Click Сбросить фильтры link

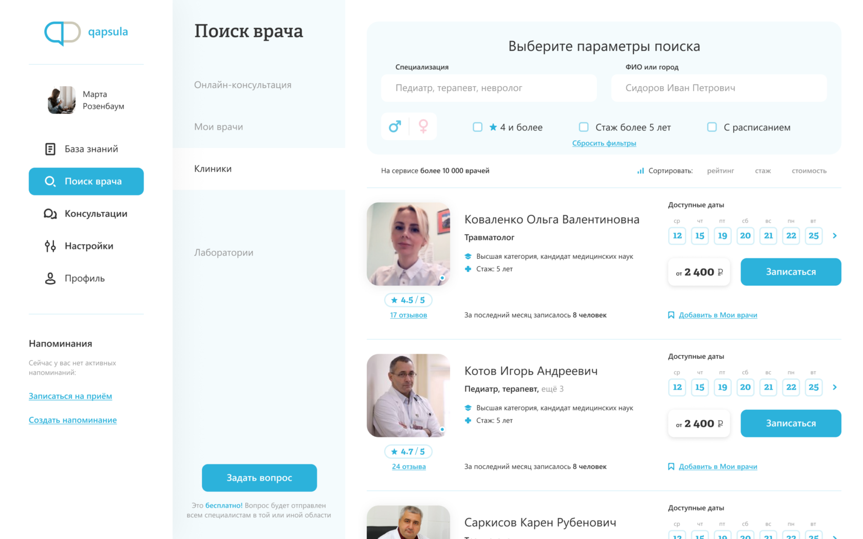604,143
